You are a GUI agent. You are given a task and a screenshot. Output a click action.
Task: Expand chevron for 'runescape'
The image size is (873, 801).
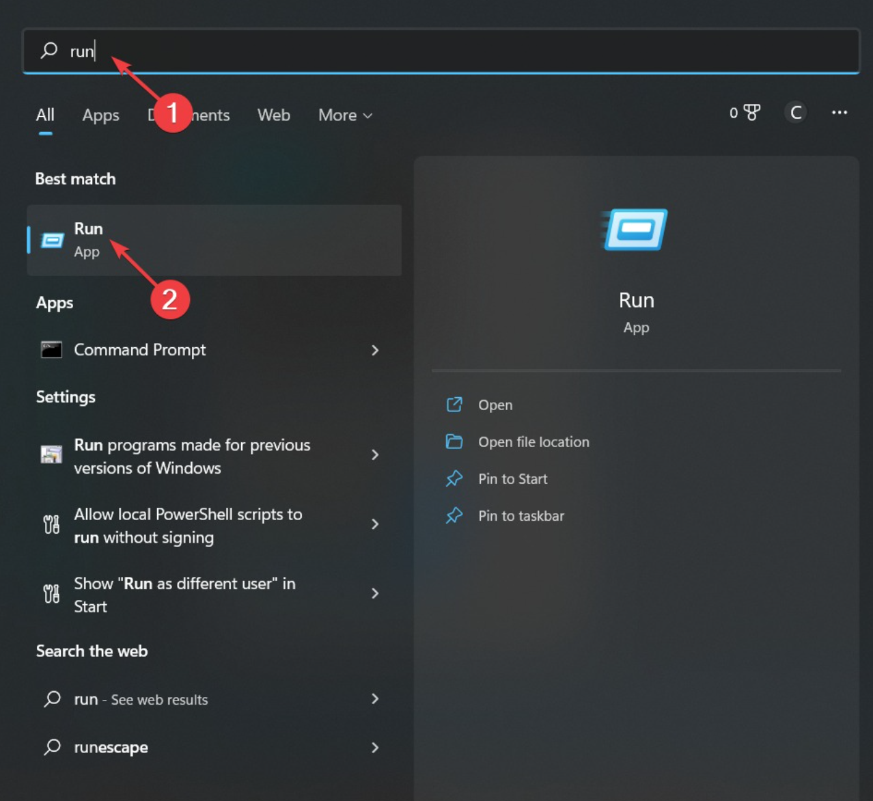pos(375,748)
